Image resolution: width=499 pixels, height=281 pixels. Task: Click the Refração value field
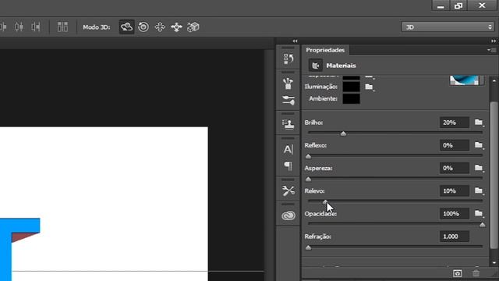click(454, 237)
